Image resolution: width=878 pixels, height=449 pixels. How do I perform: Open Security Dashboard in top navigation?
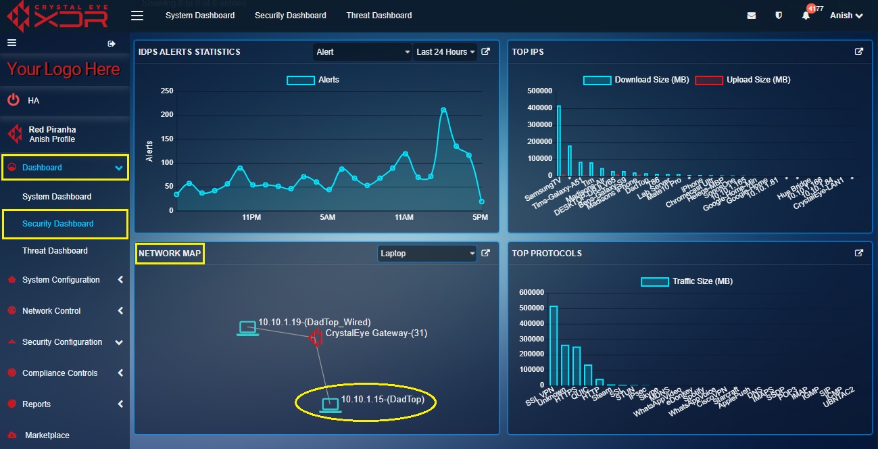click(x=291, y=15)
